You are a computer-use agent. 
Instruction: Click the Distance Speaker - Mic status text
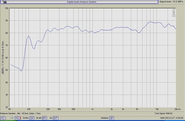click(20, 114)
